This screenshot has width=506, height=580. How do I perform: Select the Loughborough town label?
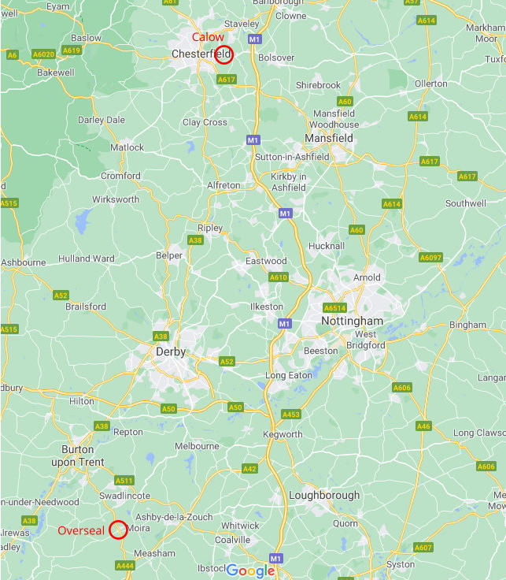coord(324,495)
